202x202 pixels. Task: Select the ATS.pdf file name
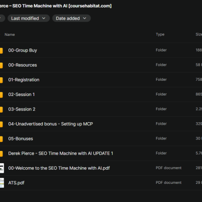pos(16,183)
